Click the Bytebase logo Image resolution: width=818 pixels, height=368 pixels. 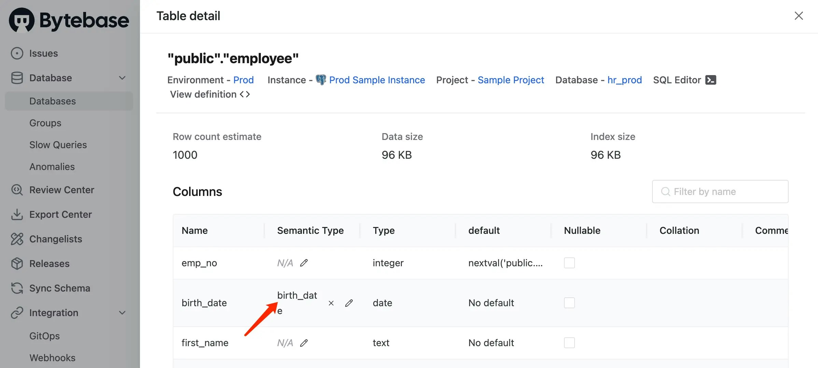[69, 20]
